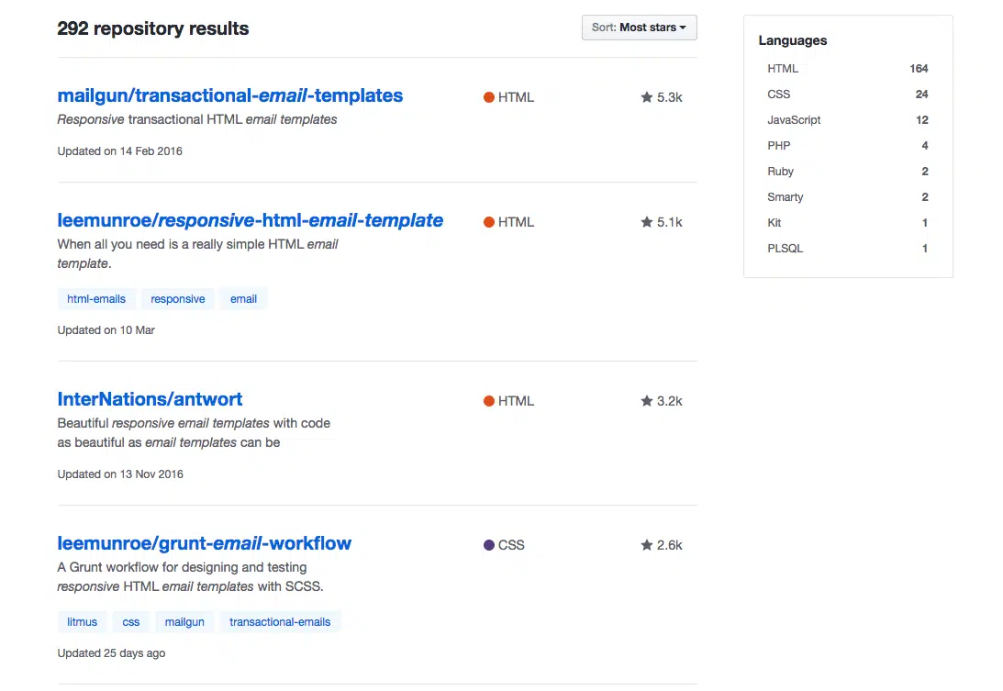Open mailgun/transactional-email-templates repository
The width and height of the screenshot is (1003, 691).
click(x=229, y=95)
